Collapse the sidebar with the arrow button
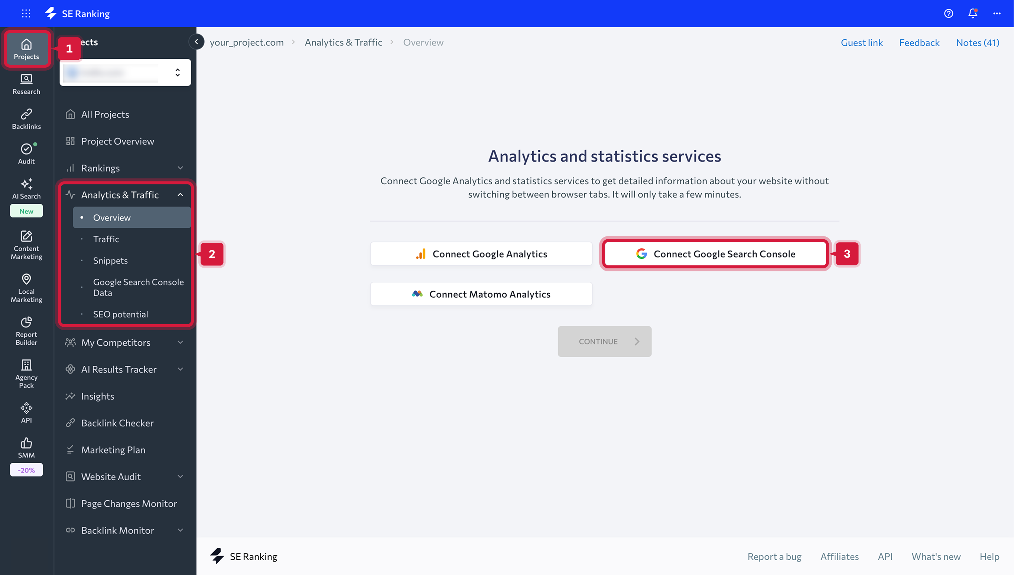The height and width of the screenshot is (575, 1014). pos(196,42)
